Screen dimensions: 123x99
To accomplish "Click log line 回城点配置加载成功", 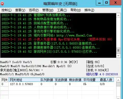I will [x=35, y=23].
